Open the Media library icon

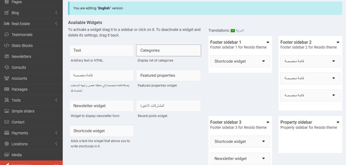tap(6, 155)
